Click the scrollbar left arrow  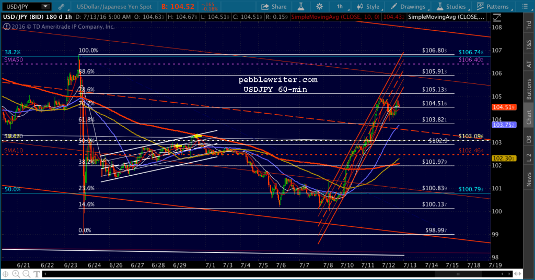pyautogui.click(x=45, y=274)
